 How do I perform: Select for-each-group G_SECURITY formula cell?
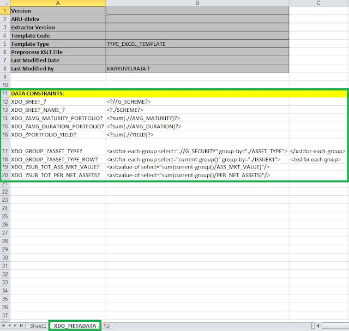click(197, 147)
